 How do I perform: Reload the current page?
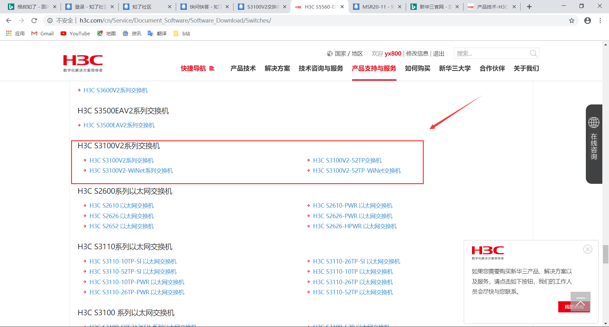point(34,21)
